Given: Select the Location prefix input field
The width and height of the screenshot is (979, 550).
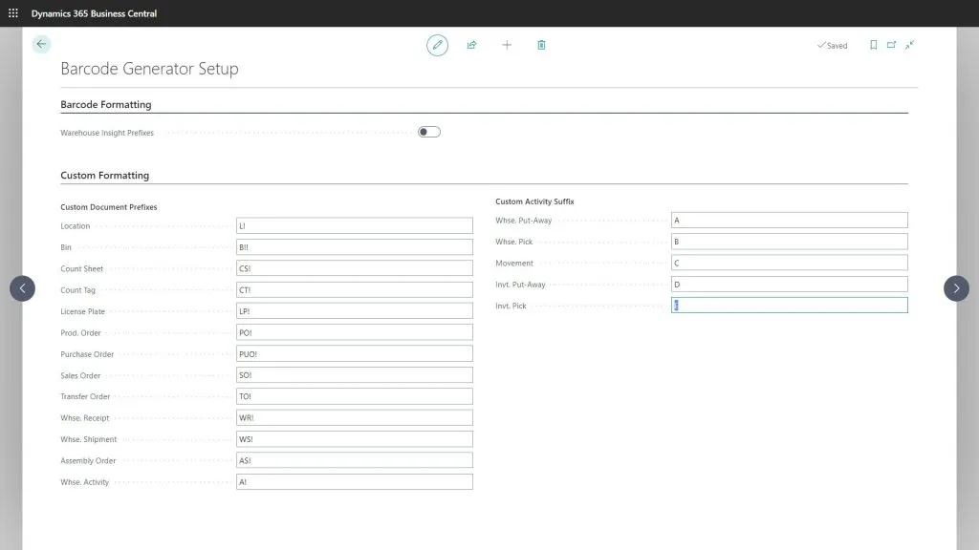Looking at the screenshot, I should [355, 224].
